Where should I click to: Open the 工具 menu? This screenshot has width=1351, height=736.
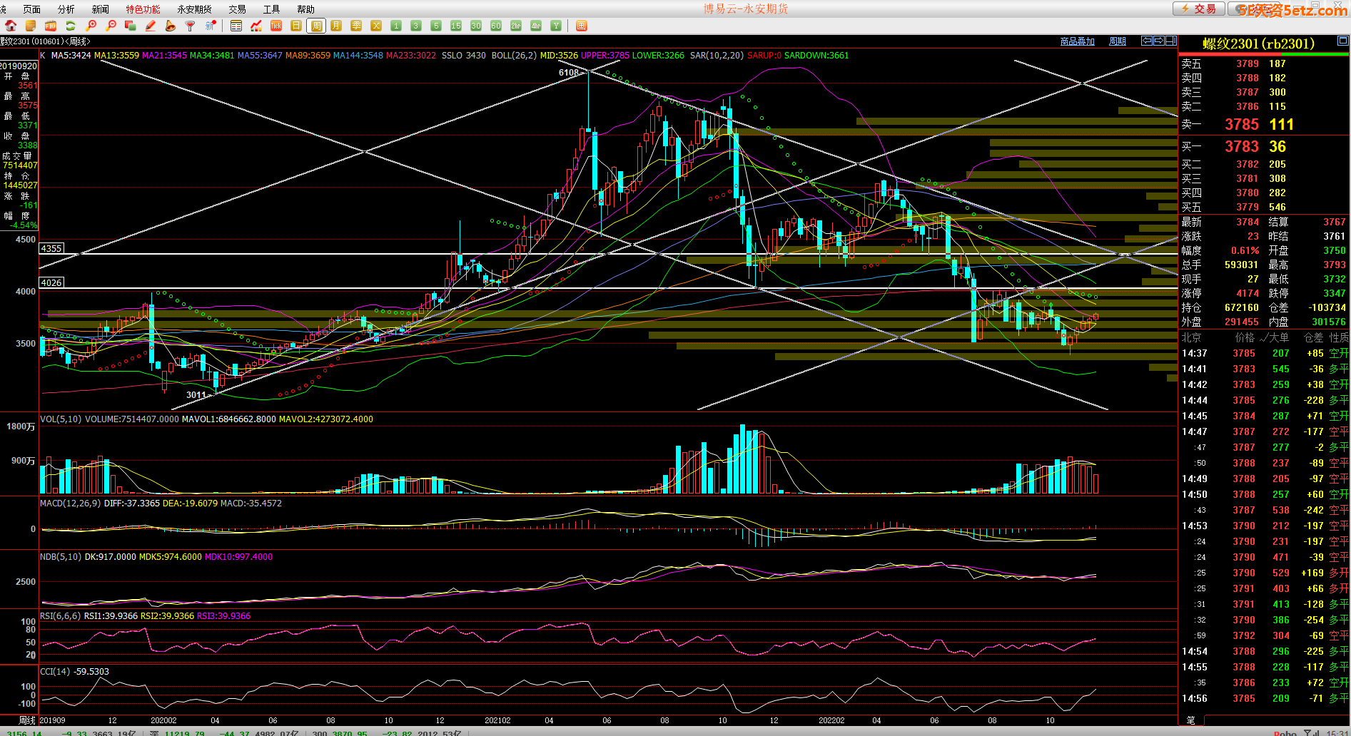(x=271, y=9)
